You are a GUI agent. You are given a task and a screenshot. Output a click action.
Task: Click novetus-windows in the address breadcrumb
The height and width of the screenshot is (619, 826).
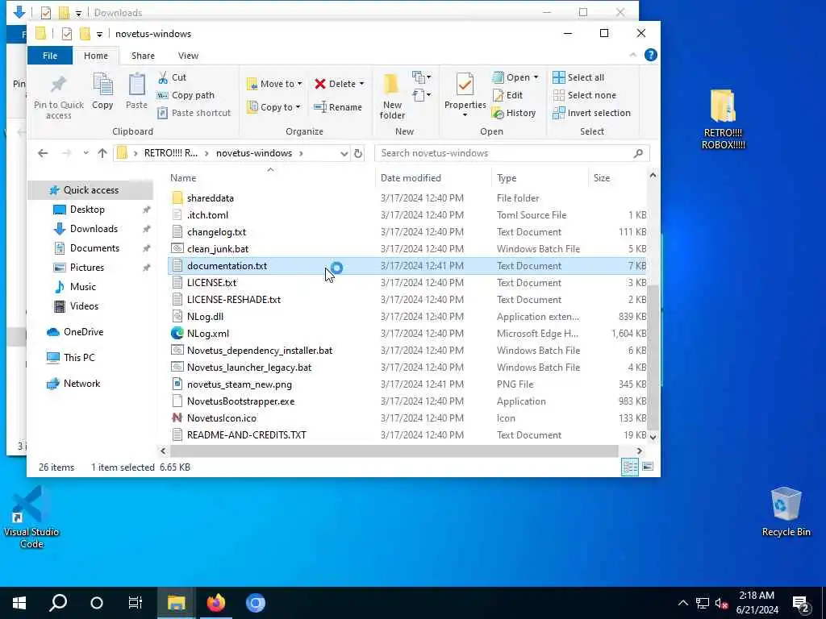pyautogui.click(x=254, y=153)
